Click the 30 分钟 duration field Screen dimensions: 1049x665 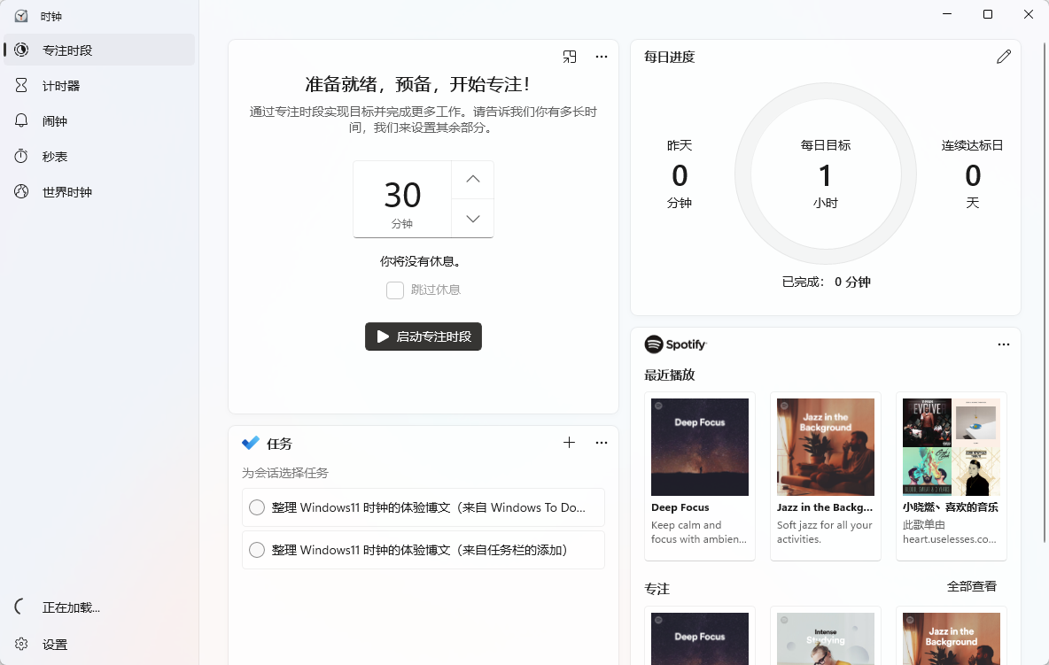pos(402,199)
